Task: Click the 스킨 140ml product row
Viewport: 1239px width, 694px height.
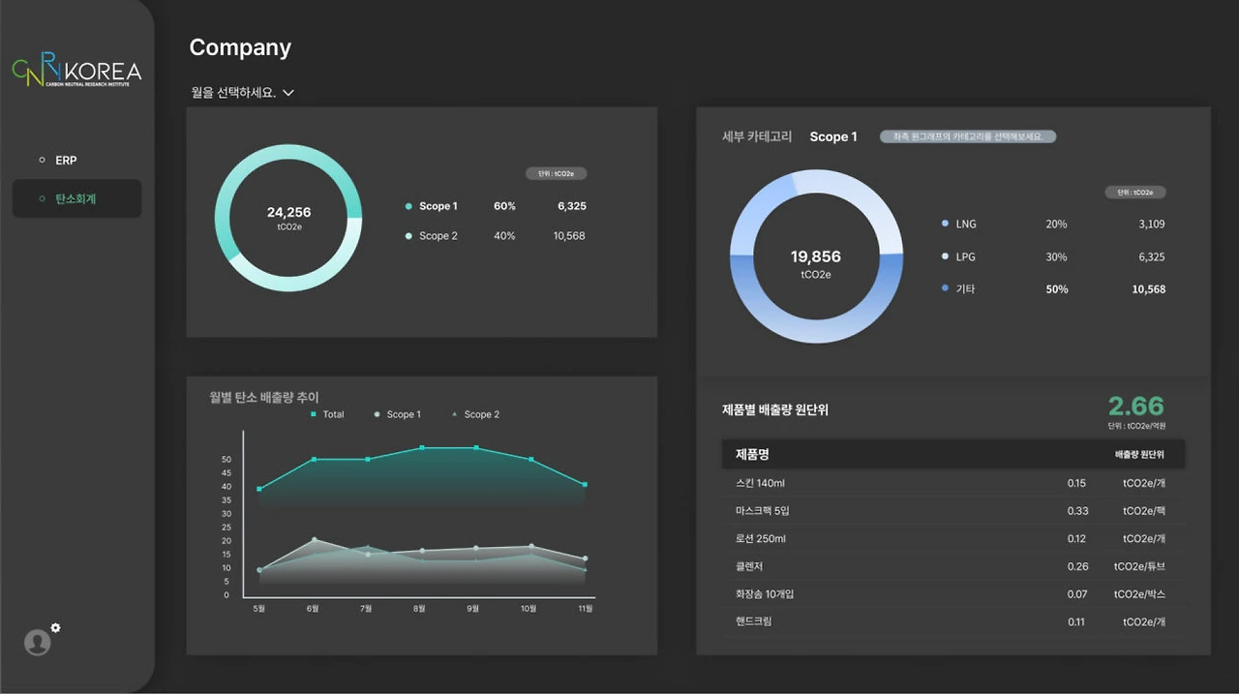Action: coord(953,483)
